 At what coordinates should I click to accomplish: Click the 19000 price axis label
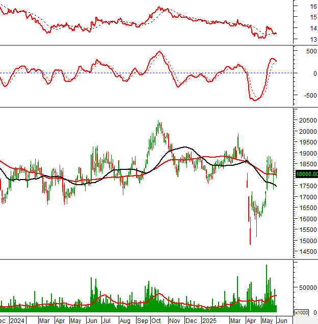click(x=308, y=153)
